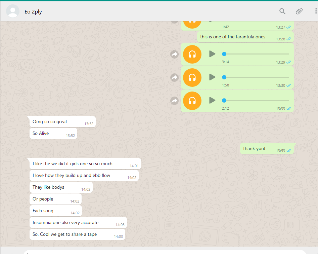Screen dimensions: 318x254
Task: Click headphone icon of 3:14 audio
Action: 192,54
